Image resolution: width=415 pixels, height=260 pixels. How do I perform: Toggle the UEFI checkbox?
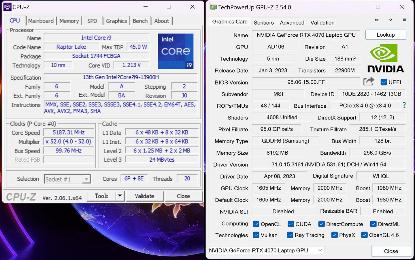(384, 82)
